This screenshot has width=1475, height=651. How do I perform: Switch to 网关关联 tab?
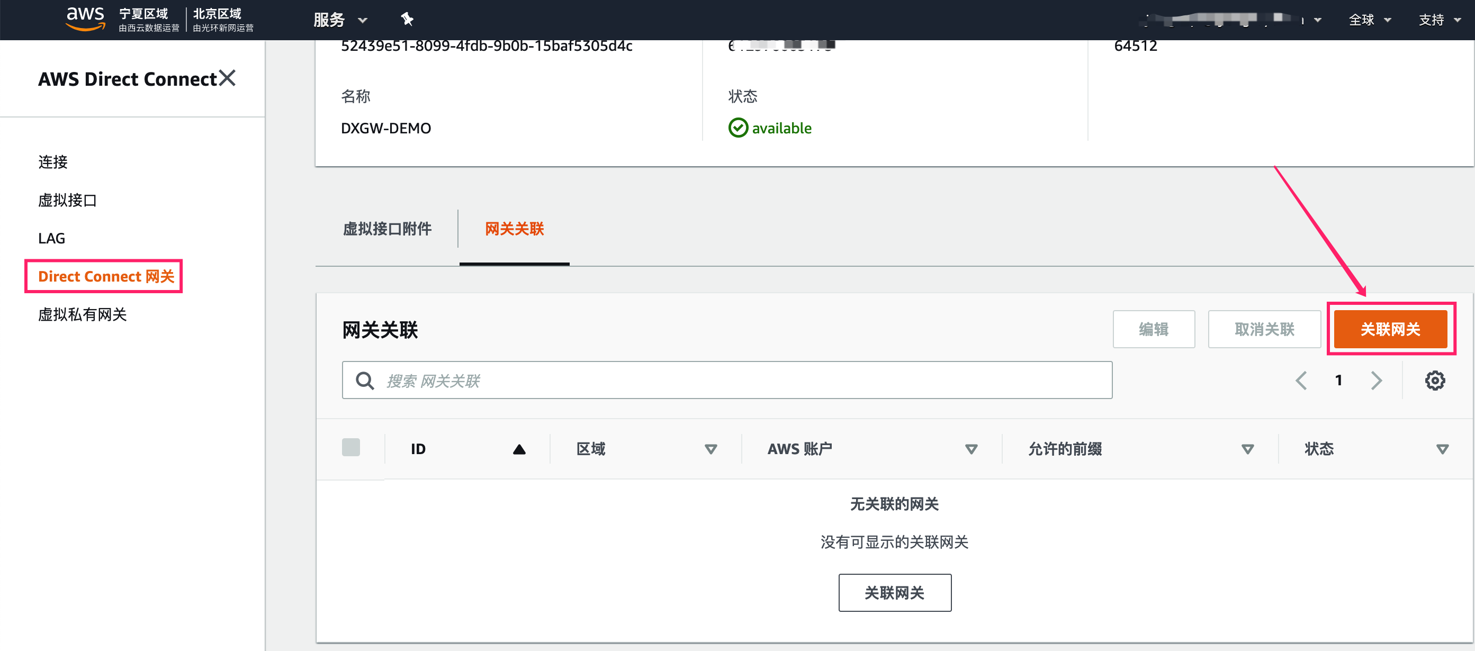514,229
